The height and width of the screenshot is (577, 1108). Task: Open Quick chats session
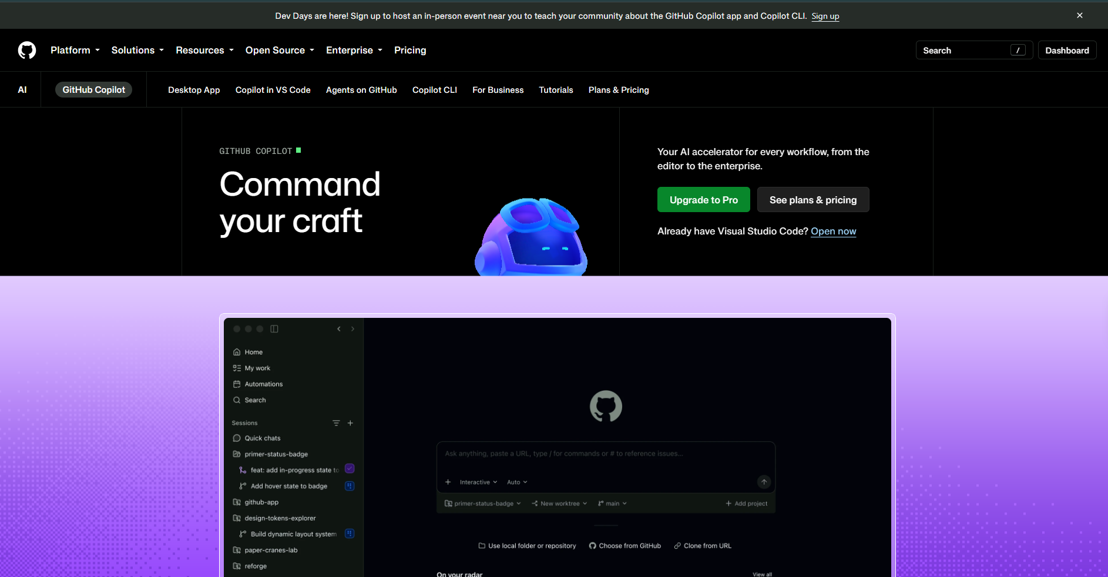point(257,438)
